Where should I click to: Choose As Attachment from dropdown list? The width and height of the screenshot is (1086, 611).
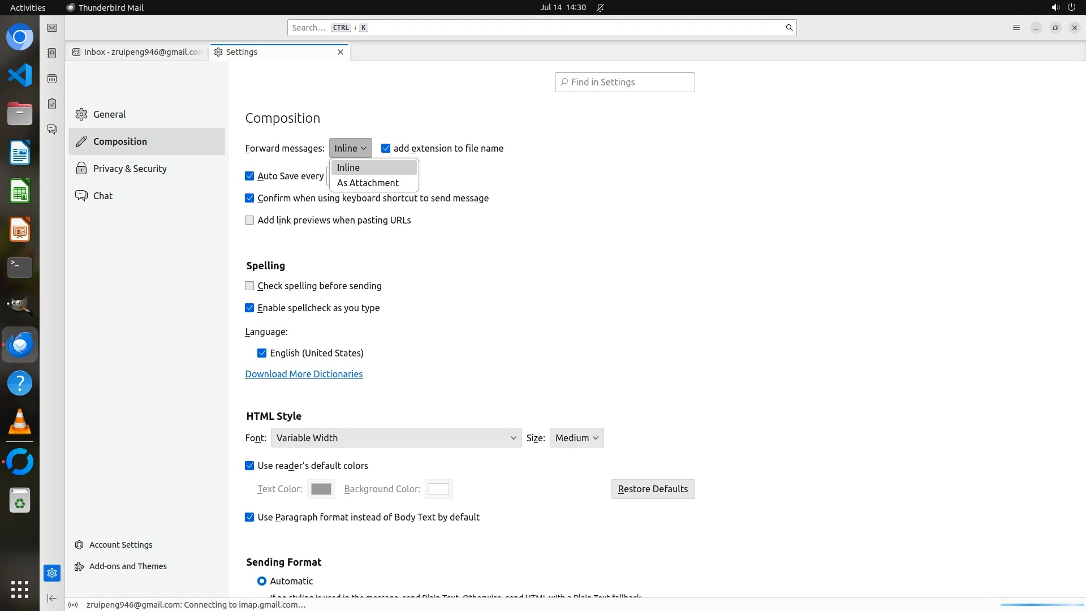(x=368, y=183)
